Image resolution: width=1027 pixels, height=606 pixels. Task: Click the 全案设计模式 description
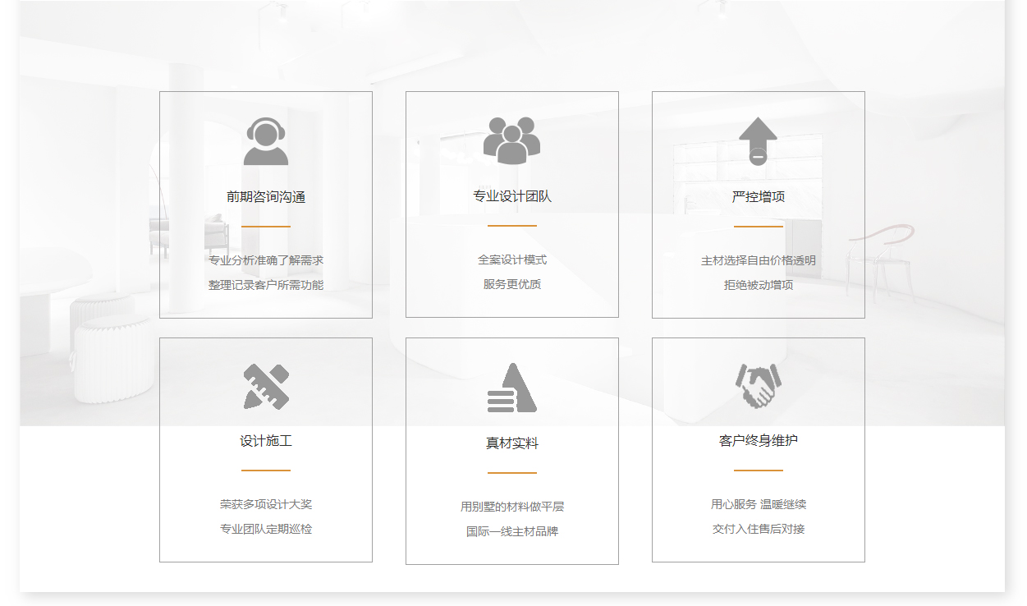pos(512,259)
